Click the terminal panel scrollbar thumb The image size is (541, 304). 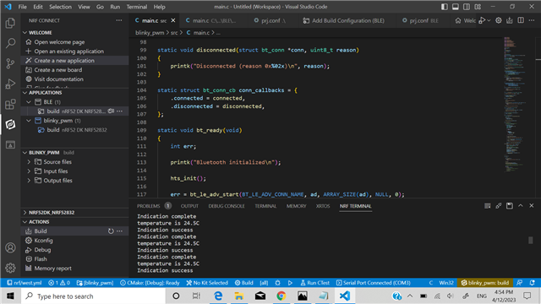coord(531,240)
